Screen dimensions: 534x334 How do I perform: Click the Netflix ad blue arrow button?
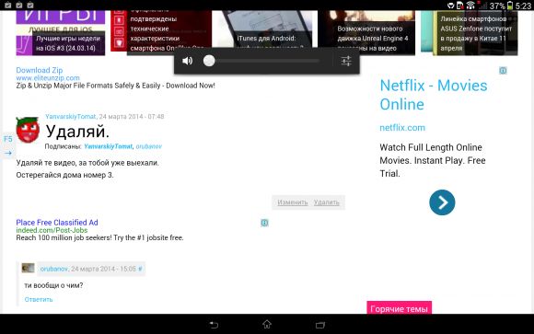point(442,202)
